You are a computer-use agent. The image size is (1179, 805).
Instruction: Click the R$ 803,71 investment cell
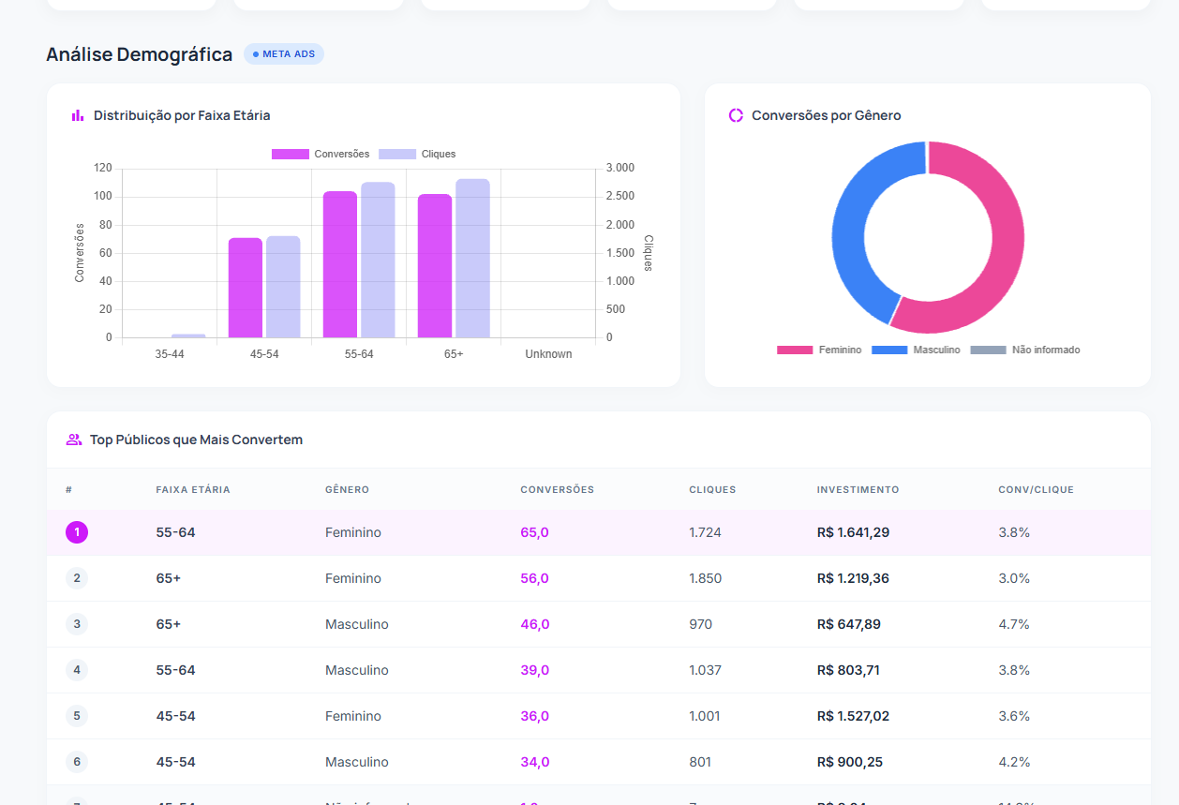point(848,670)
